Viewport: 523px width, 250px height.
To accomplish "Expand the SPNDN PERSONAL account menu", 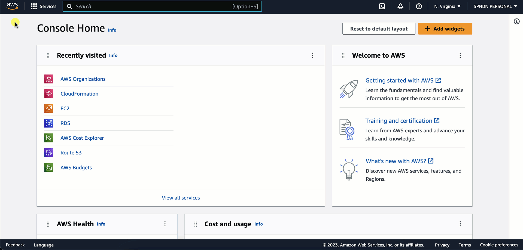I will 495,6.
